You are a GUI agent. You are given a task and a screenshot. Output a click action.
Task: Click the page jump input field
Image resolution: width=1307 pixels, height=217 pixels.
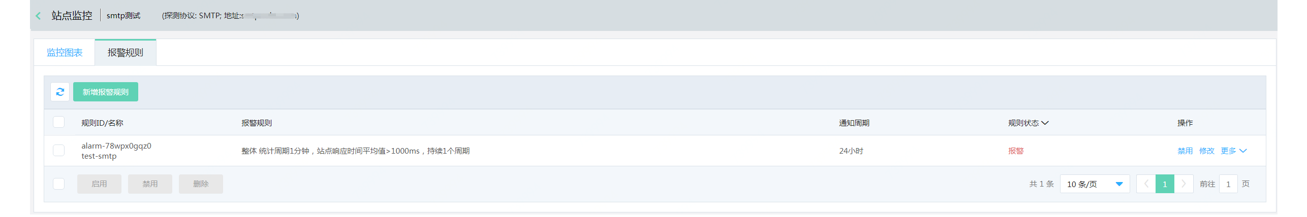pyautogui.click(x=1228, y=184)
